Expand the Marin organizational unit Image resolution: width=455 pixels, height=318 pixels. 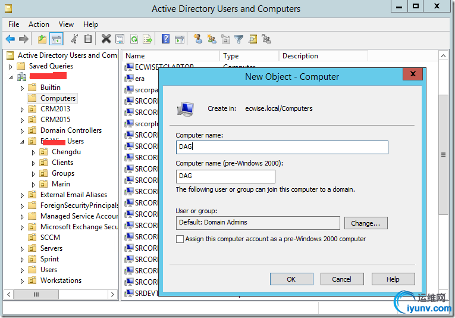point(33,185)
